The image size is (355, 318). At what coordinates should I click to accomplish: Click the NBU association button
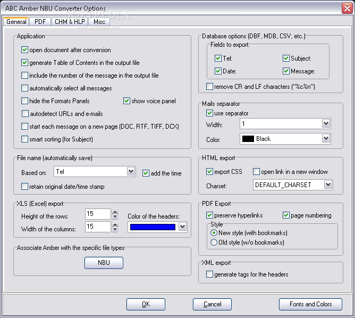click(104, 263)
